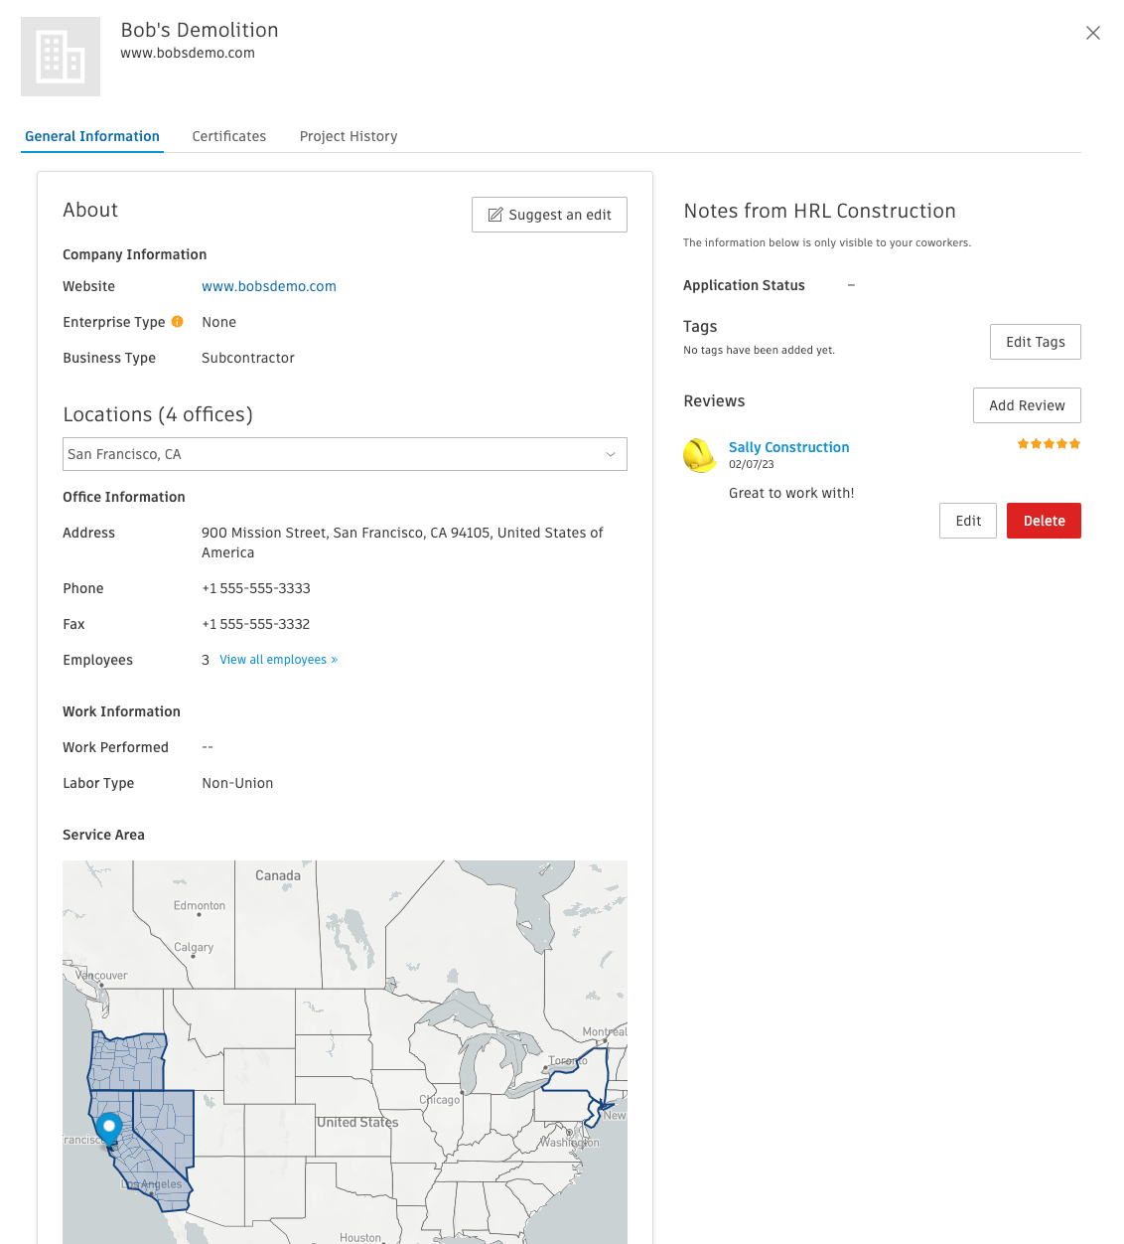
Task: Open Sally Construction's profile
Action: (788, 447)
